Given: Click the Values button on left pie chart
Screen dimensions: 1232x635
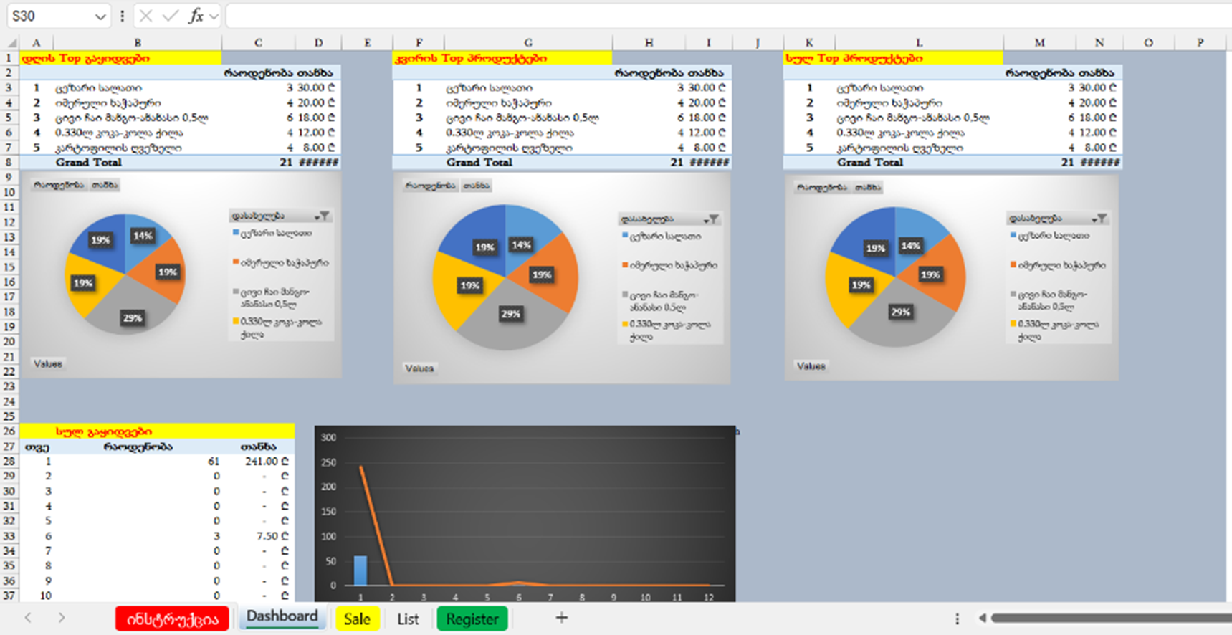Looking at the screenshot, I should (48, 364).
